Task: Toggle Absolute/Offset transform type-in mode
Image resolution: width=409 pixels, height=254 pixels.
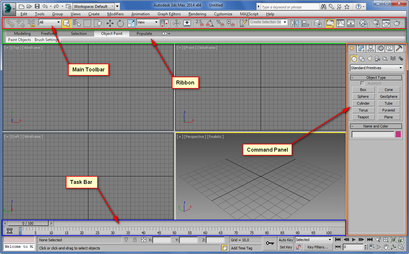Action: tap(144, 240)
